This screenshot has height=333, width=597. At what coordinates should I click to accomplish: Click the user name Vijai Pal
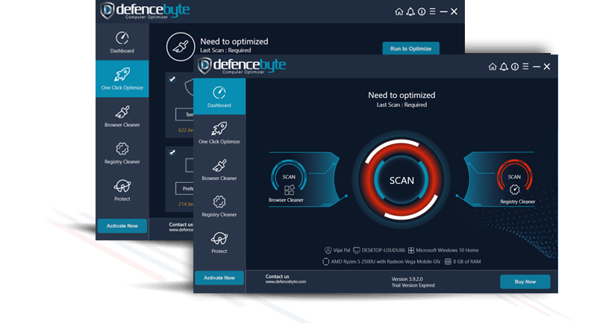342,250
